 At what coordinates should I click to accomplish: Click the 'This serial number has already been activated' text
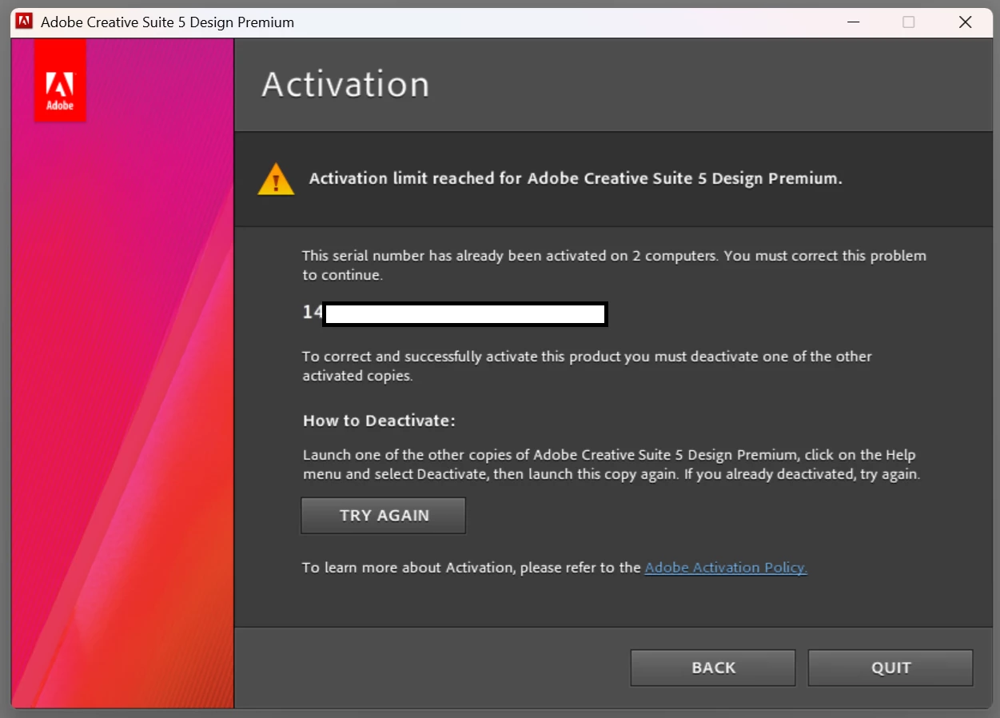[614, 265]
